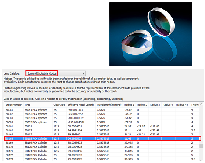Sort by Clear Ape column header
This screenshot has width=205, height=163.
tap(59, 105)
